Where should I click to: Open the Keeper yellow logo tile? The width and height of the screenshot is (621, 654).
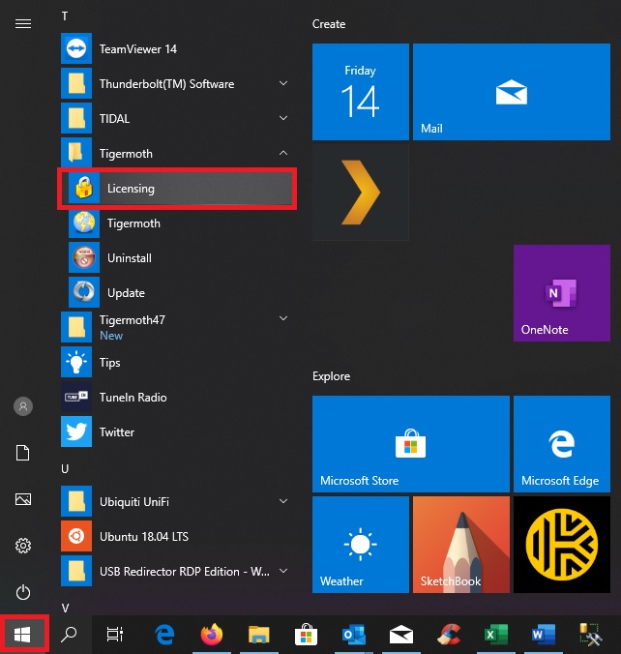(x=562, y=545)
